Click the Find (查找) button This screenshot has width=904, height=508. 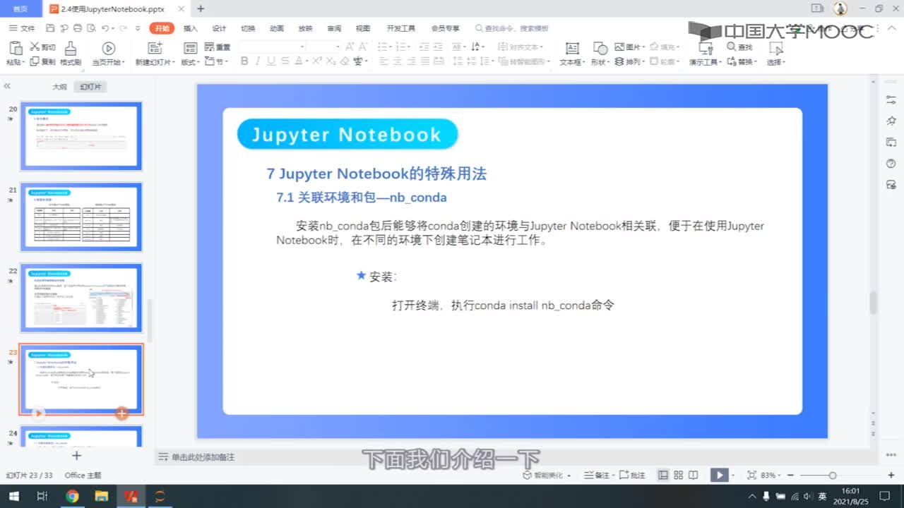tap(739, 47)
